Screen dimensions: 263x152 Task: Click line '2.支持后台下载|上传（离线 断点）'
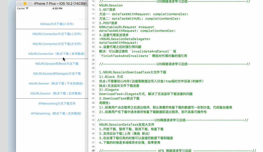pos(124,134)
